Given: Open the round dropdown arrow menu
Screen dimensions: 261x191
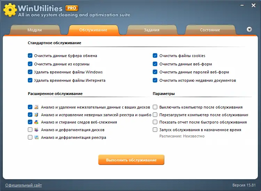Looking at the screenshot, I should tap(249, 30).
